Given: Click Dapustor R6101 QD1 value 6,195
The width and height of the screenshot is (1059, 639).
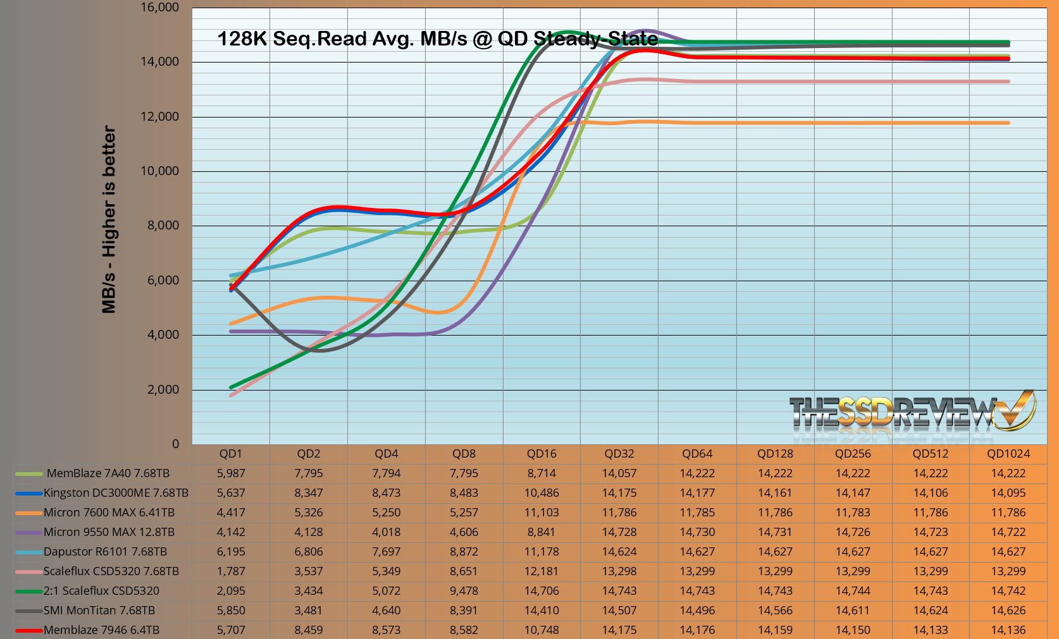Looking at the screenshot, I should pyautogui.click(x=231, y=552).
